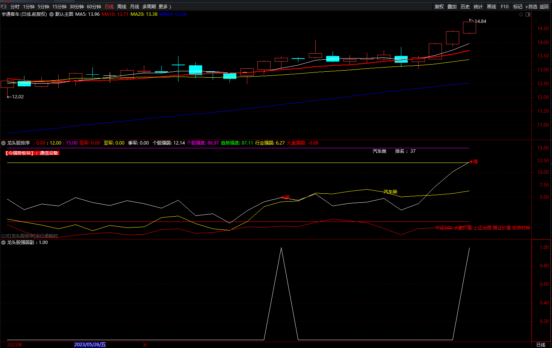Expand the 龙头股排序 indicator menu arrow

click(3, 143)
